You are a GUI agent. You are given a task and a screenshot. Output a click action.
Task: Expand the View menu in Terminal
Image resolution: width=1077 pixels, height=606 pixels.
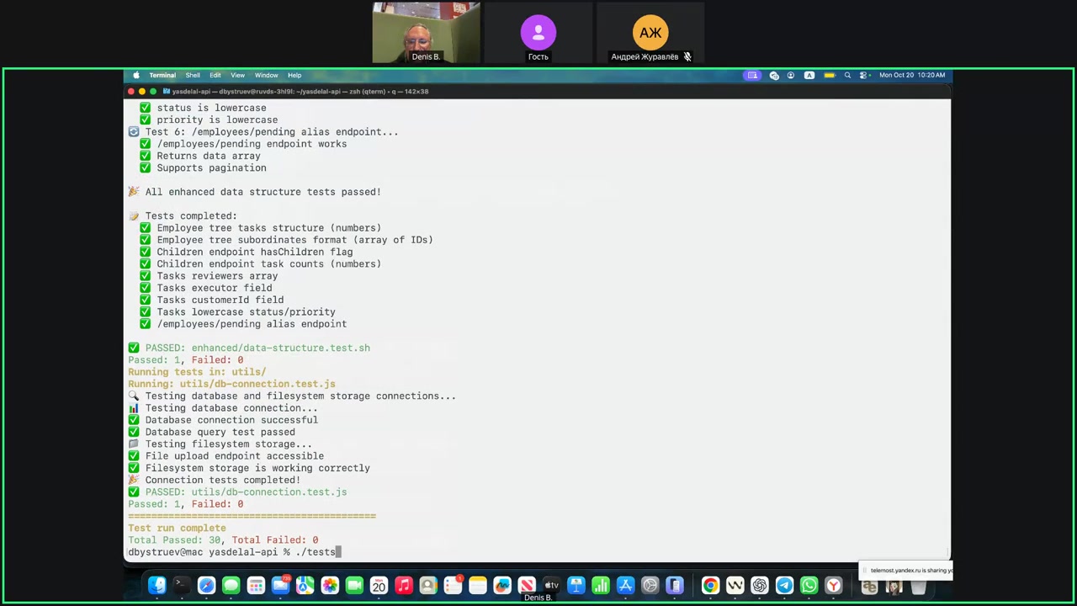238,76
